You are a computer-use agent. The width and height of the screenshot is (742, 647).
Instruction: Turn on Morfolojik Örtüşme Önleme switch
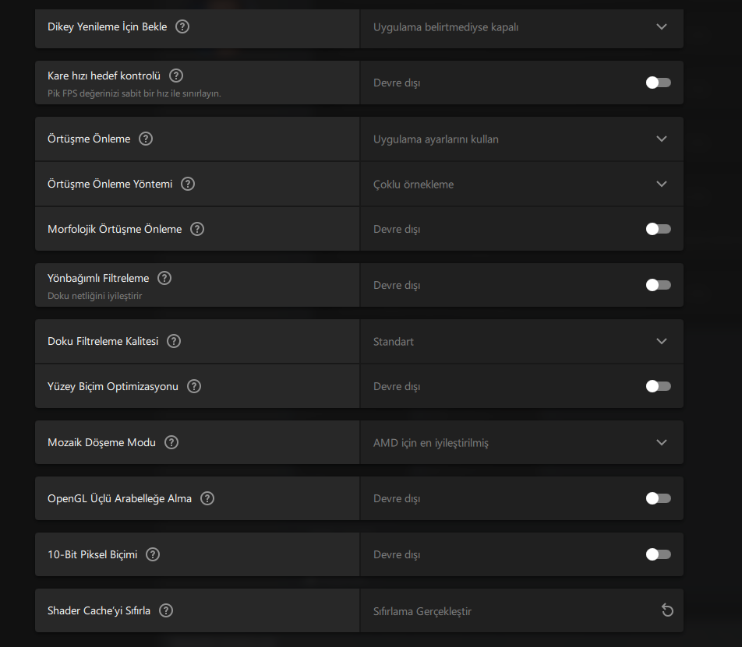(658, 229)
